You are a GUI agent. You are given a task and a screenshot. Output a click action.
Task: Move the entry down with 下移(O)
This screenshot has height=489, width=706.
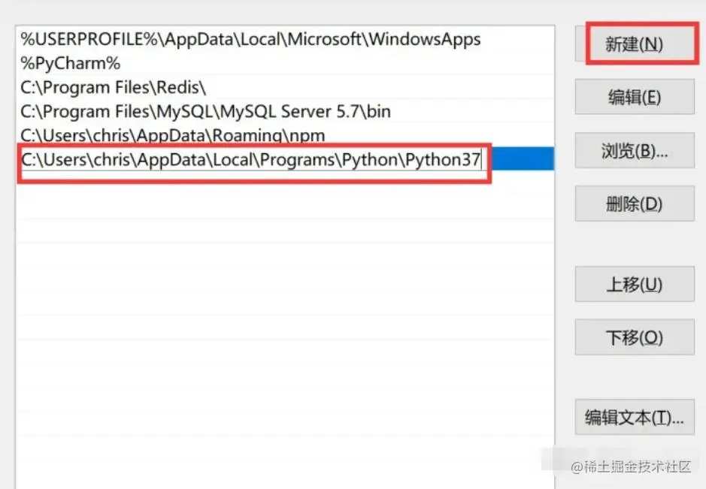click(x=635, y=337)
